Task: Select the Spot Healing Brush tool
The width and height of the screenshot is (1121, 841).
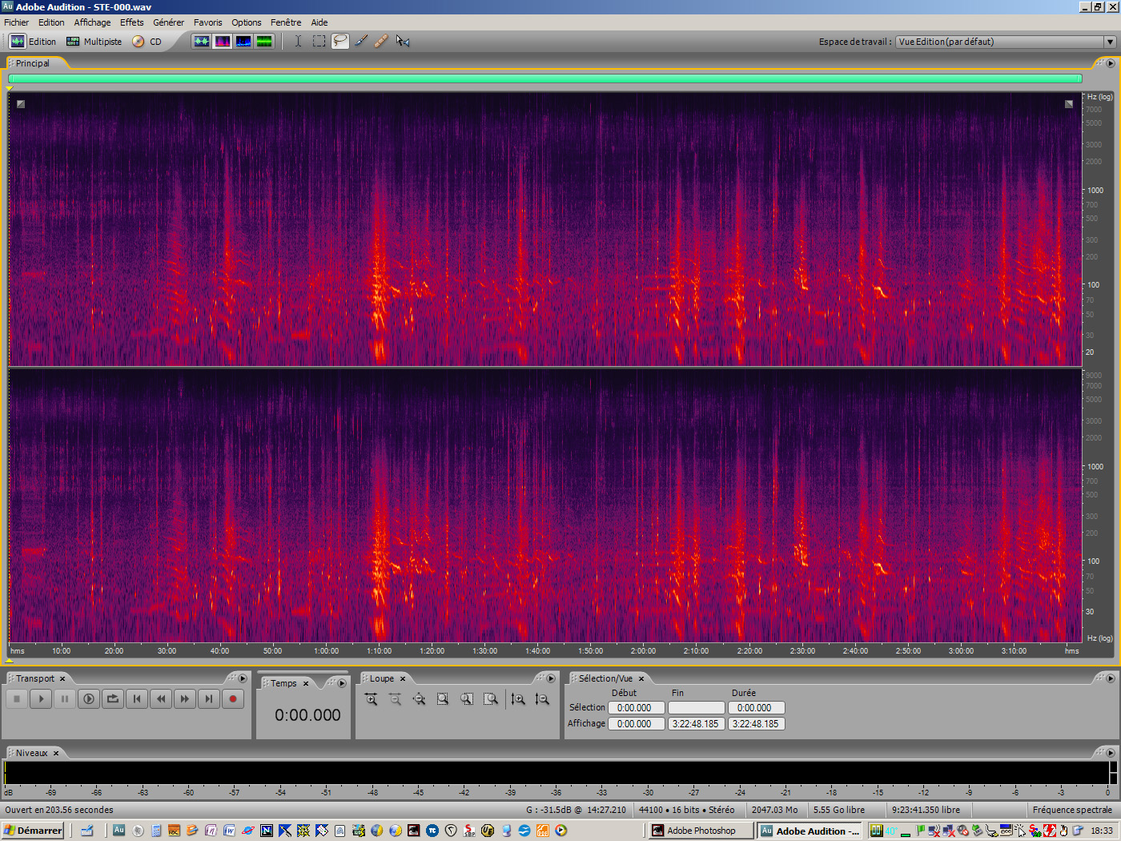Action: click(x=381, y=41)
